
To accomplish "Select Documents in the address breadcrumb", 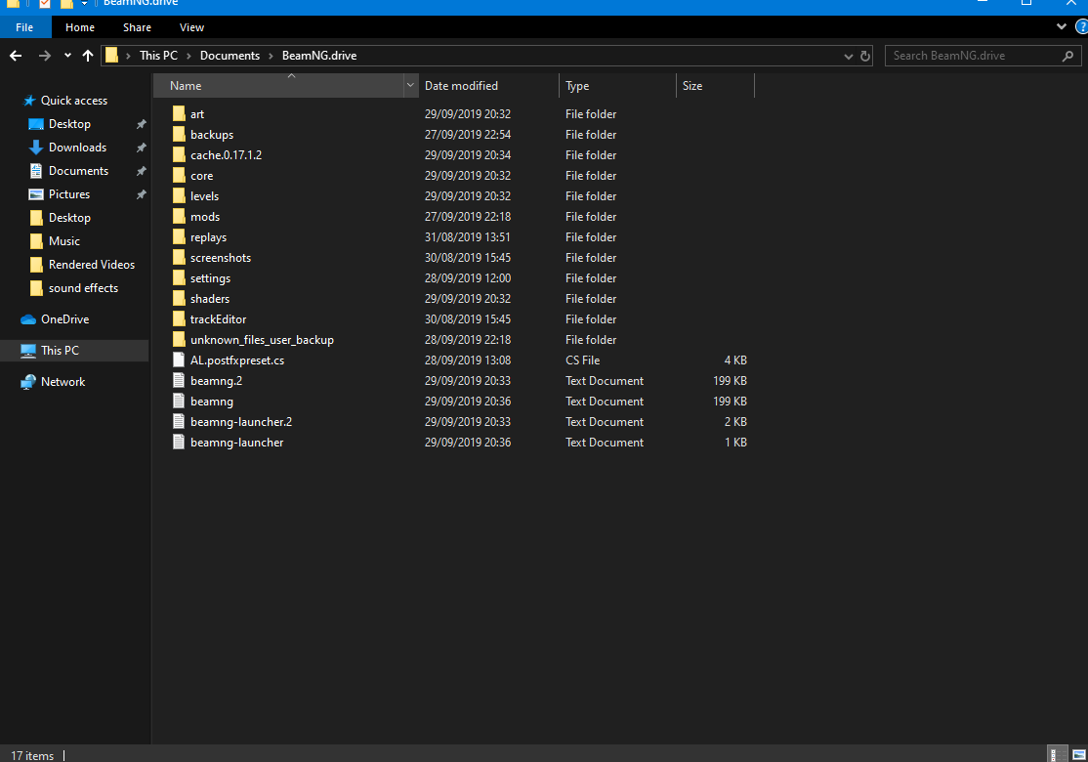I will 230,56.
